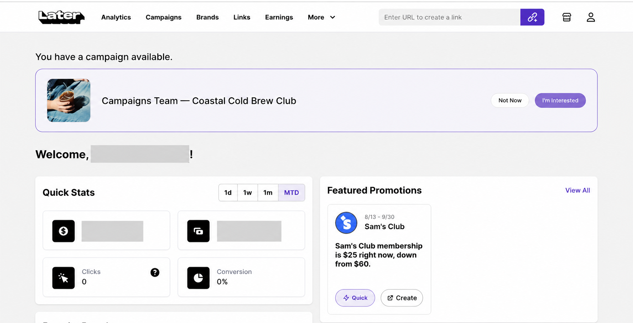Open the Later logo home link
This screenshot has height=323, width=633.
click(x=61, y=17)
